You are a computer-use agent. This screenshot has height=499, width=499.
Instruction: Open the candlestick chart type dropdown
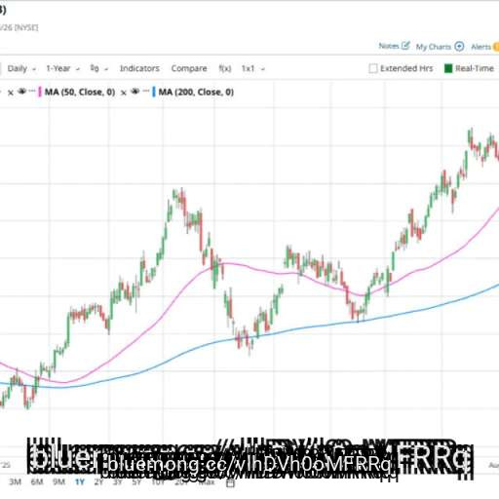98,68
